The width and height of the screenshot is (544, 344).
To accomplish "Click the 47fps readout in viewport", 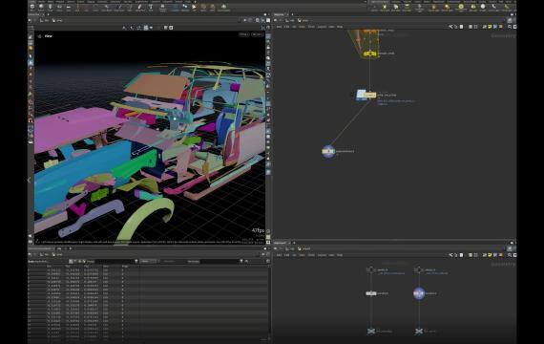I will coord(258,230).
